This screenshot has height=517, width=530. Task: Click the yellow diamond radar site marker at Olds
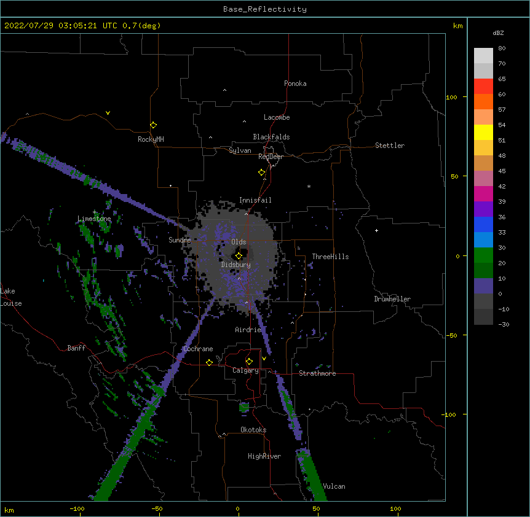tap(239, 256)
